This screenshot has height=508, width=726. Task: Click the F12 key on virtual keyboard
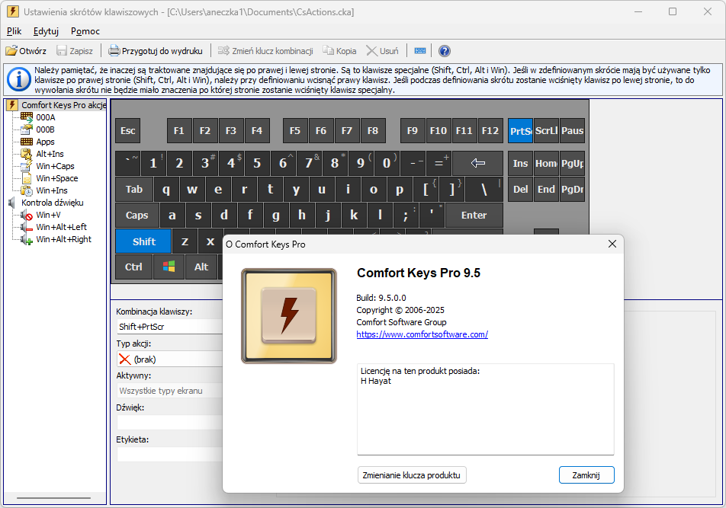click(490, 131)
